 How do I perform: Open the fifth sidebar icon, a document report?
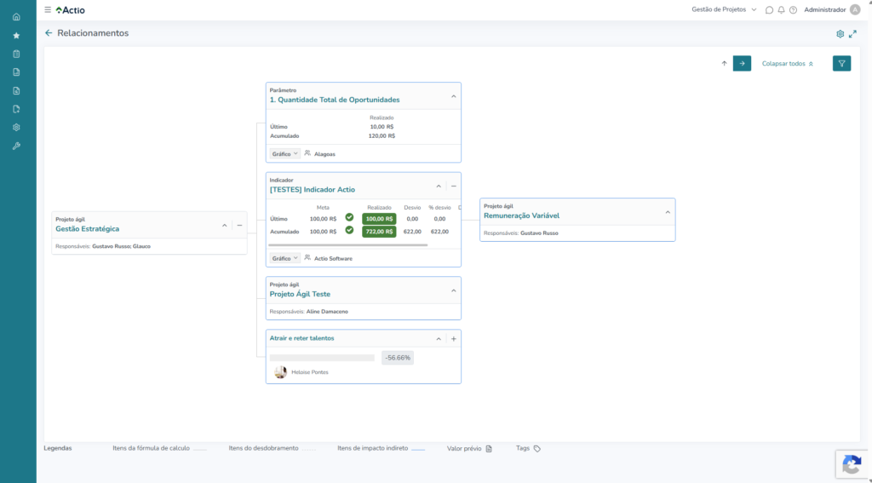[16, 90]
